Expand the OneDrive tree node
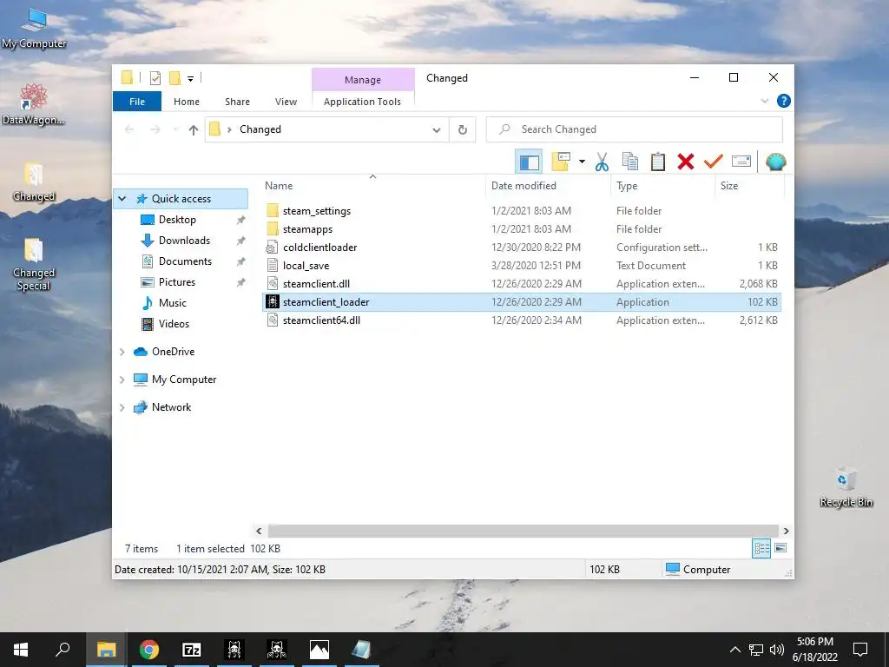 (x=122, y=352)
